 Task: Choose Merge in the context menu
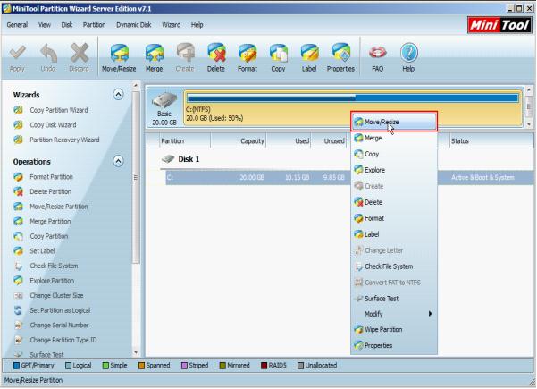[394, 138]
